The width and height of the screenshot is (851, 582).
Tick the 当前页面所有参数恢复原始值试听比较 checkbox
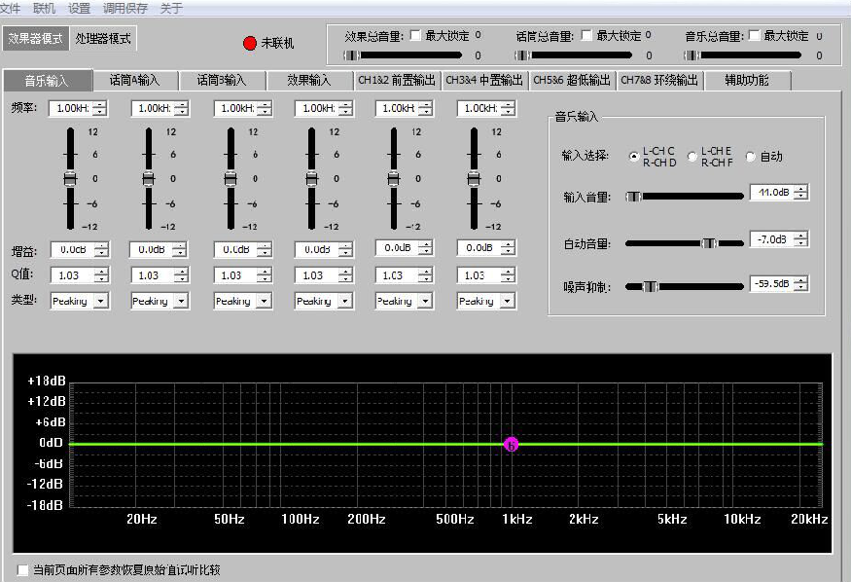click(23, 569)
